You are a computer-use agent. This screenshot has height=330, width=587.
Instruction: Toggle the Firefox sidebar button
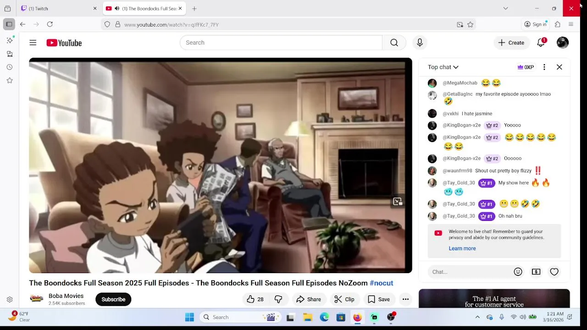pos(9,24)
